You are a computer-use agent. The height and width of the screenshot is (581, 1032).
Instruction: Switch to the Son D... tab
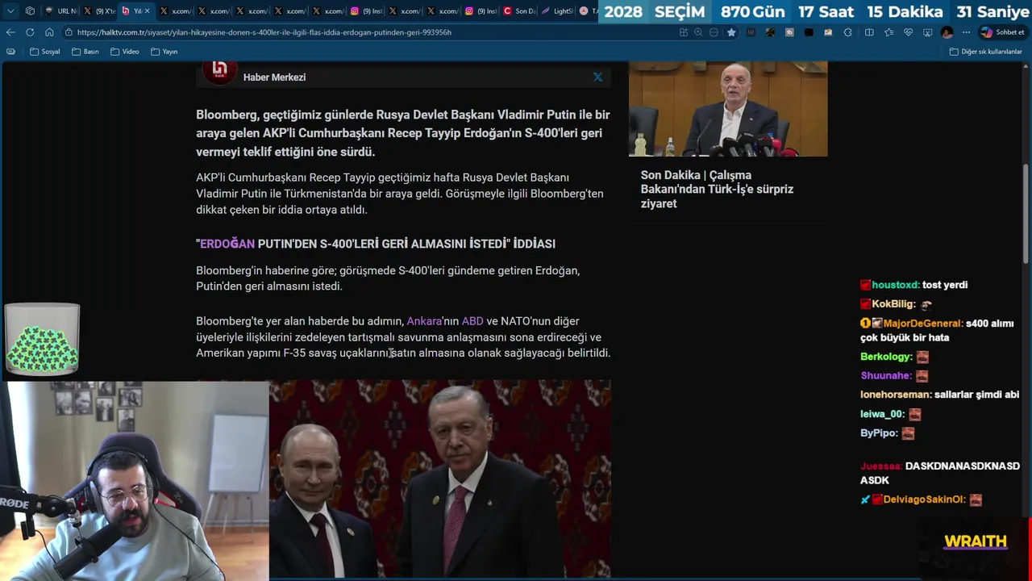pos(520,11)
